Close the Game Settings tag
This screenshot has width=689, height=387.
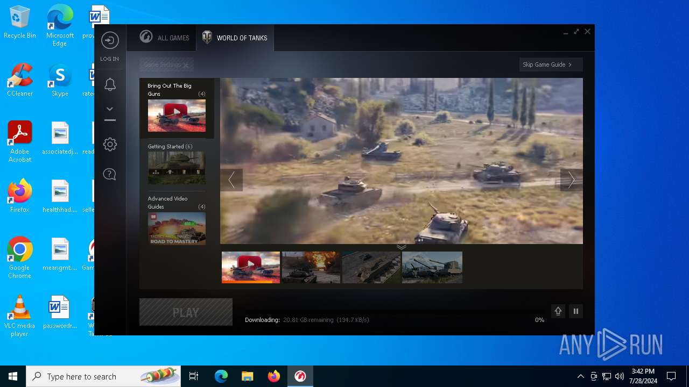[x=186, y=65]
